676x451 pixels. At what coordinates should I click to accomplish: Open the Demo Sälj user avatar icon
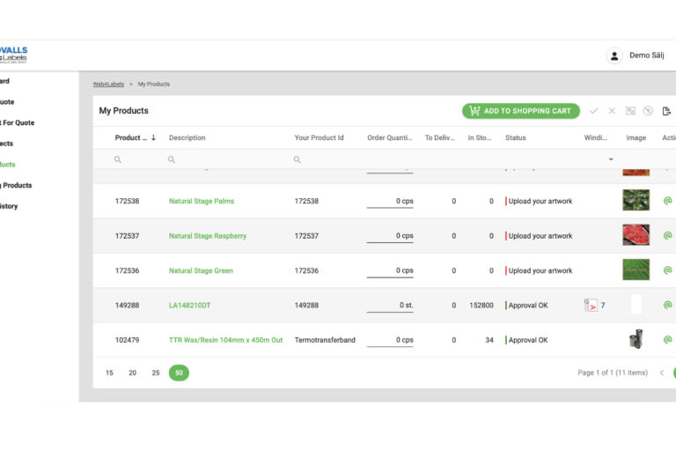[614, 55]
